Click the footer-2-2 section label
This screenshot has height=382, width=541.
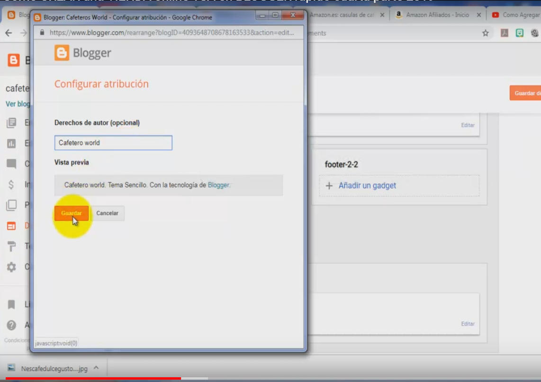341,164
